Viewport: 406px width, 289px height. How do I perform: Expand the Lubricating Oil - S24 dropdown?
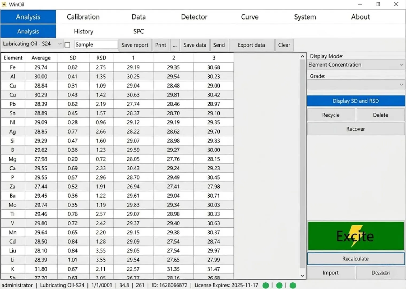[x=32, y=44]
